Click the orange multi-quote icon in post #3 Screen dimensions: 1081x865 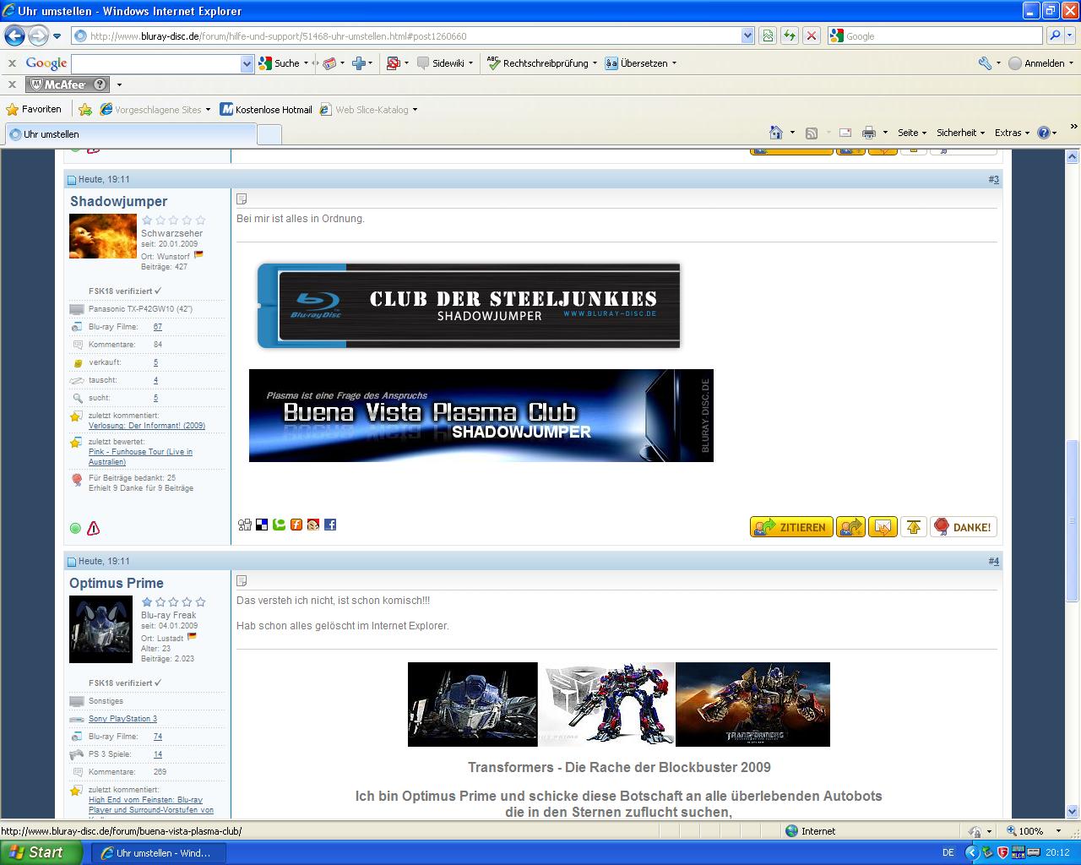(850, 527)
